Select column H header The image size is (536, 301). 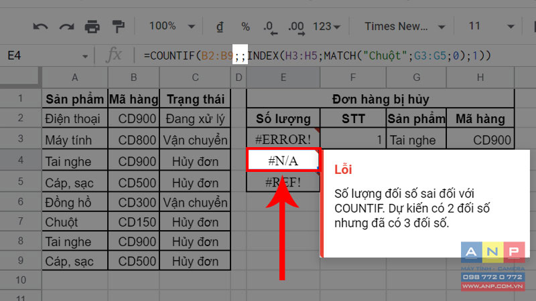pos(480,78)
